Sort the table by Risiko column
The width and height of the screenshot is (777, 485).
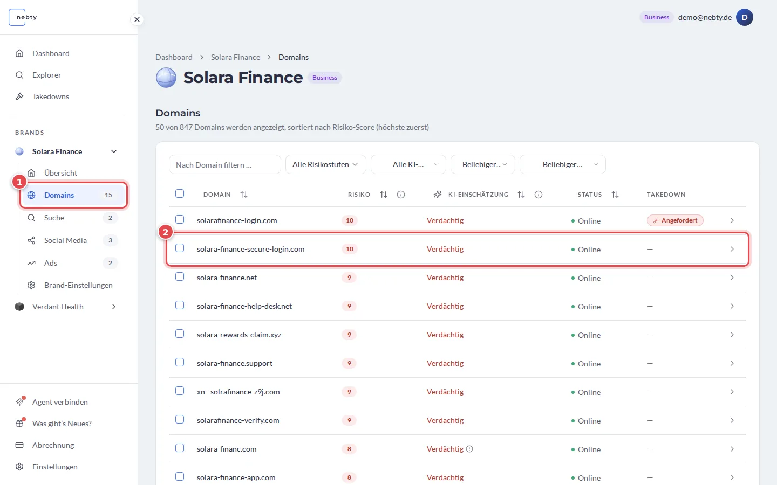(x=384, y=195)
